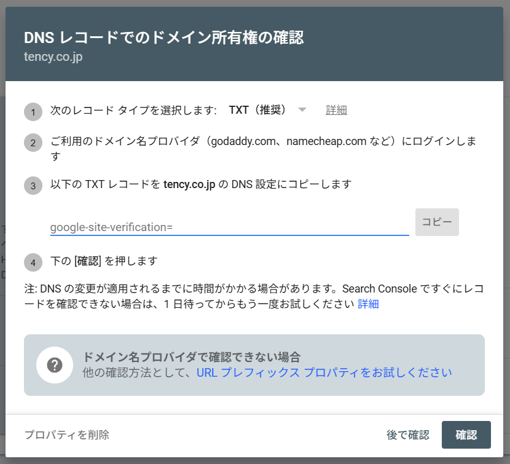
Task: Choose 後で確認 to verify later
Action: [x=407, y=435]
